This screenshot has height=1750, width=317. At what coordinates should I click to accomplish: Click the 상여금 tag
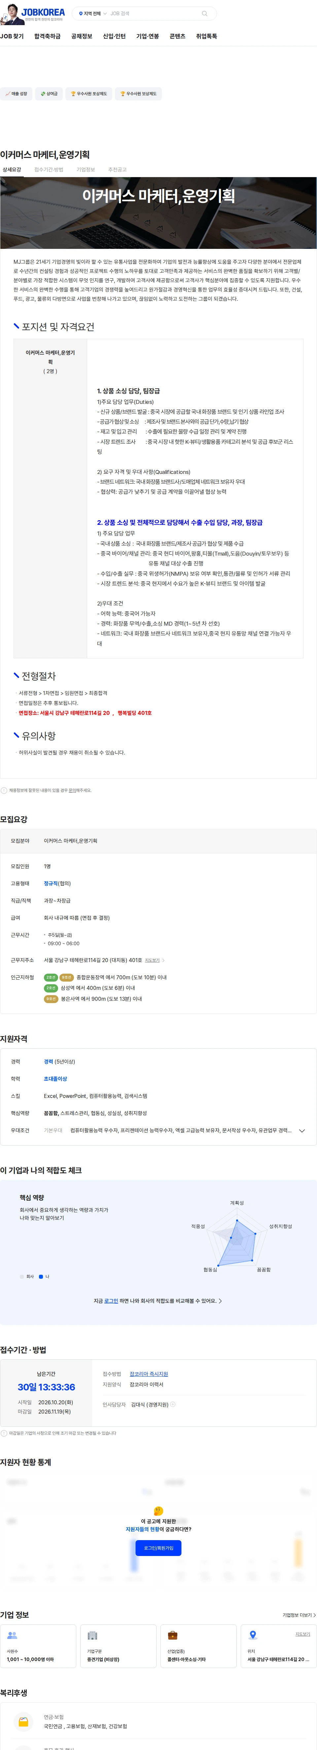[49, 94]
